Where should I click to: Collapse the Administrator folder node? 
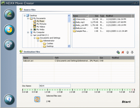click(x=38, y=41)
